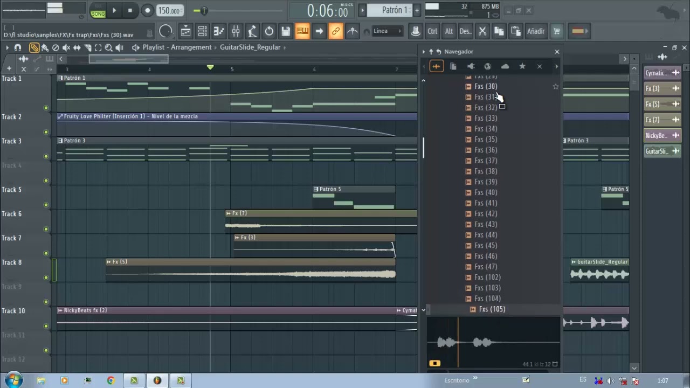Select Fxs (40) sample in browser
Screen dimensions: 690x388
(486, 192)
